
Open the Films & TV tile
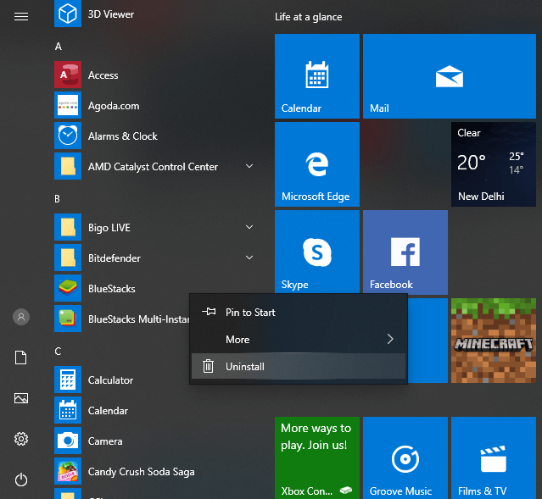[x=494, y=457]
